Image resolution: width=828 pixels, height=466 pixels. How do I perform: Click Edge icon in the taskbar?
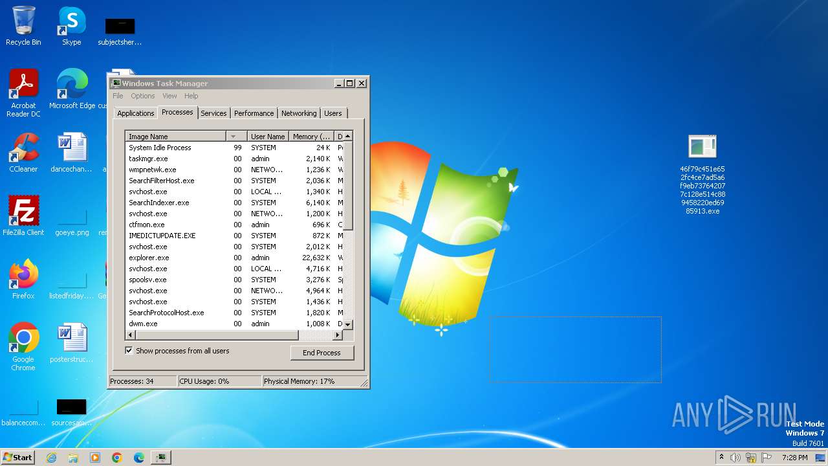click(139, 458)
